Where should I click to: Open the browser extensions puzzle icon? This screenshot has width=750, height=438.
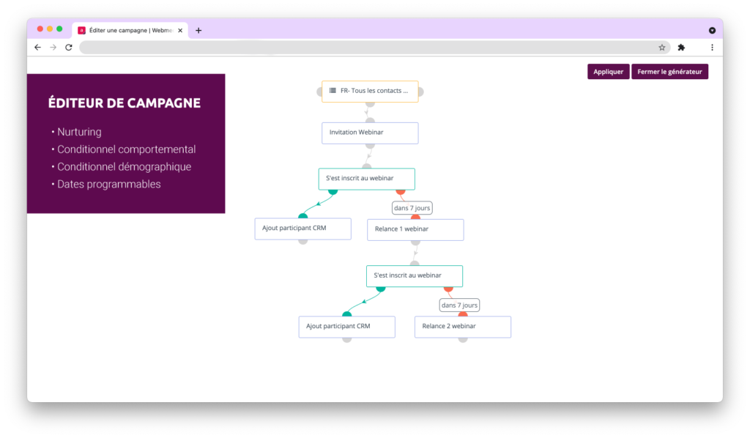pos(681,48)
